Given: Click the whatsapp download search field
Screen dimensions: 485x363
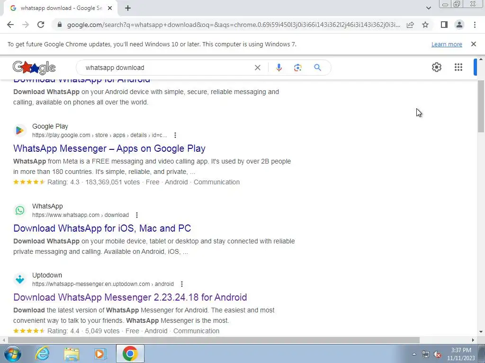Looking at the screenshot, I should point(167,68).
